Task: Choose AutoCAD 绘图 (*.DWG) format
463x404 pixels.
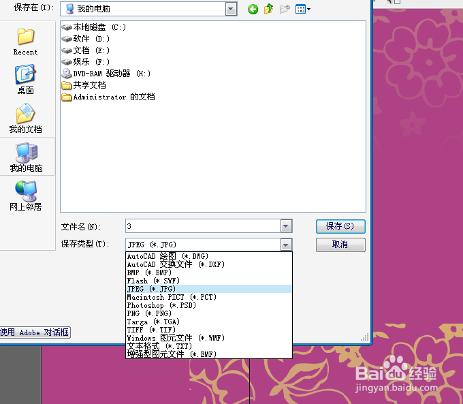Action: point(209,256)
